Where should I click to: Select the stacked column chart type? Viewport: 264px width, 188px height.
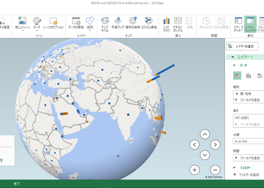tap(237, 75)
